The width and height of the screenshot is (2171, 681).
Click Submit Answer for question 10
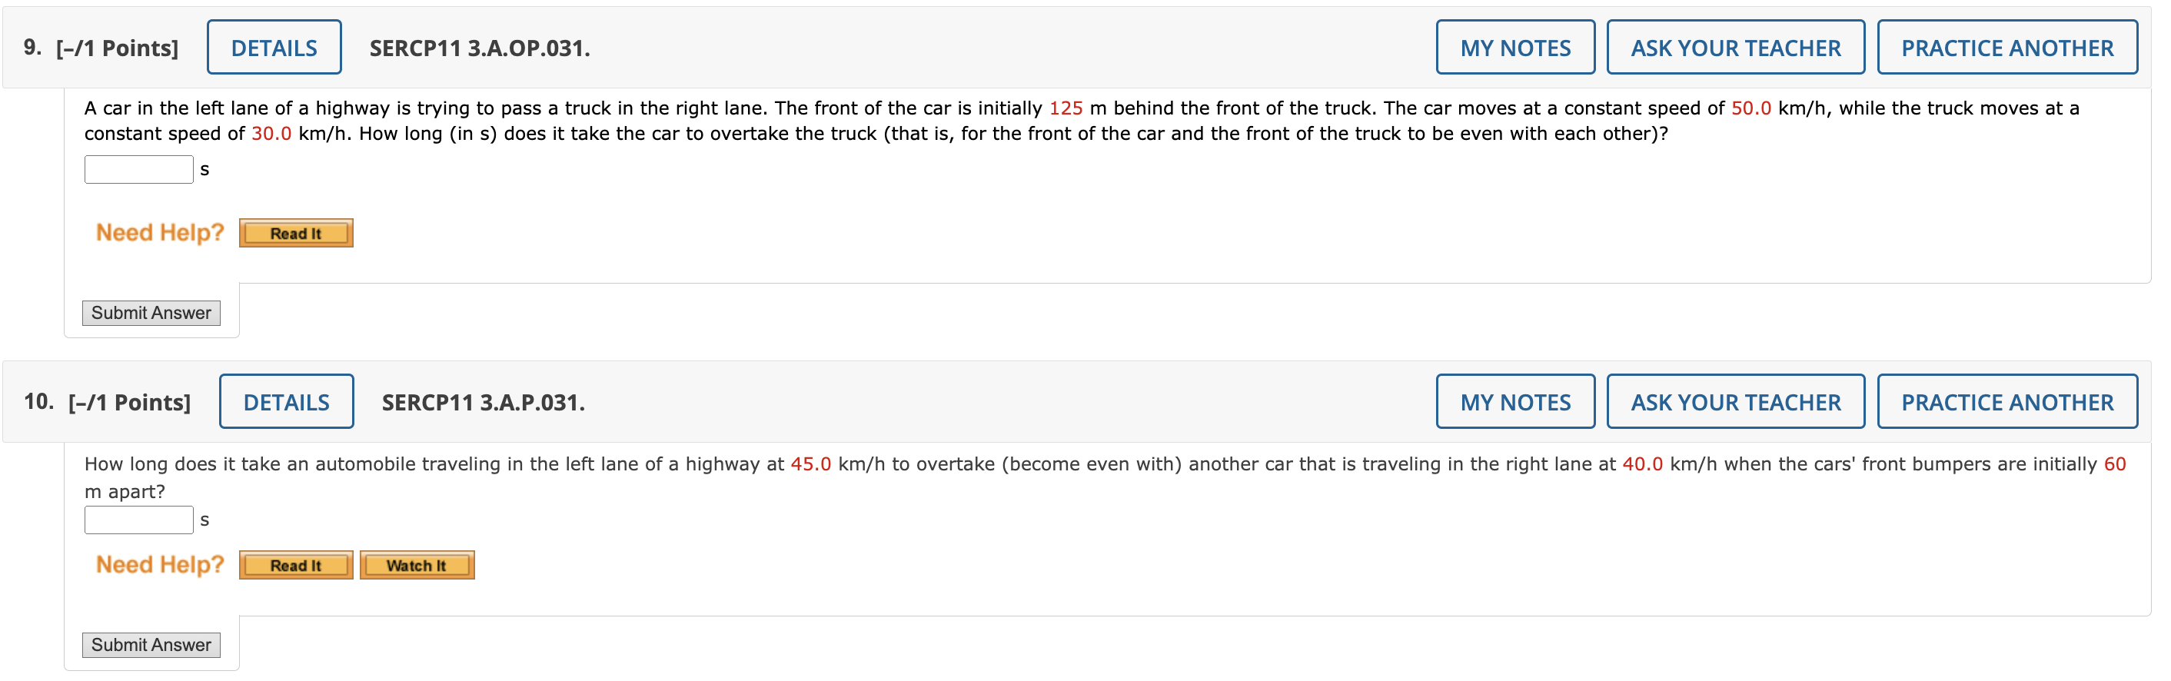150,645
